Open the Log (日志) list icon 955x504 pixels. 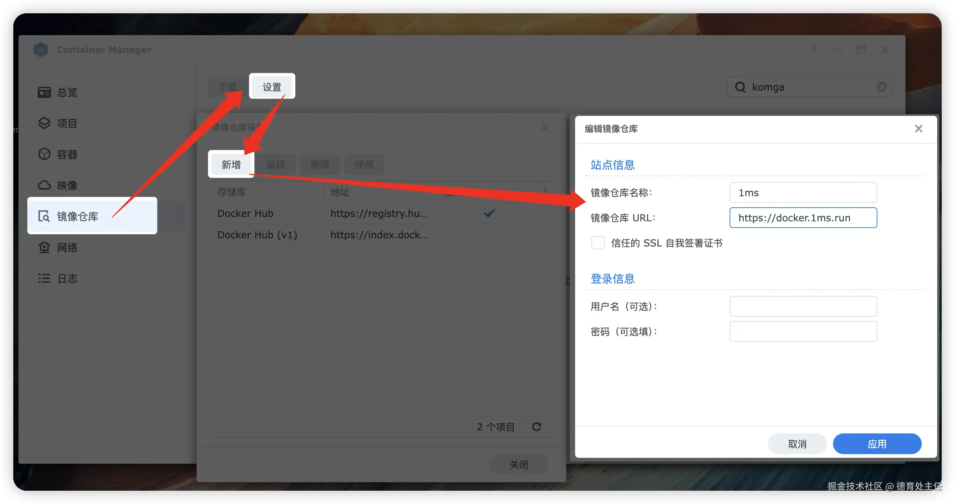coord(44,278)
